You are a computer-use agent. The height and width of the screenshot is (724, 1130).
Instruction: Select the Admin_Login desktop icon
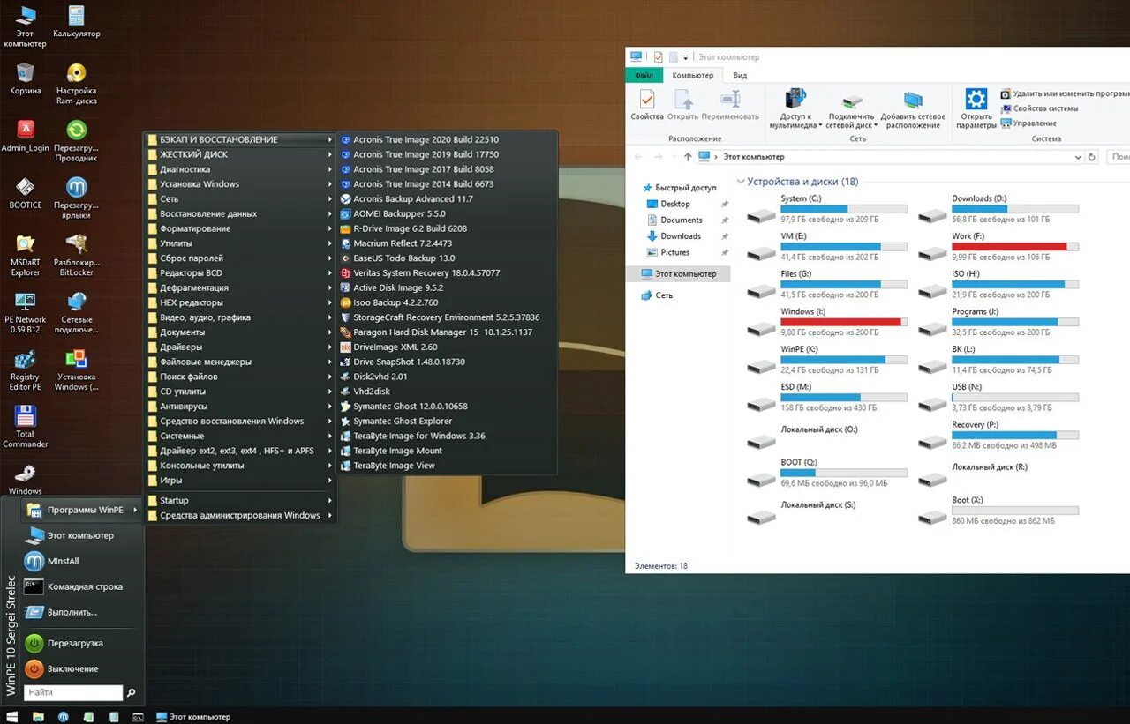tap(26, 137)
